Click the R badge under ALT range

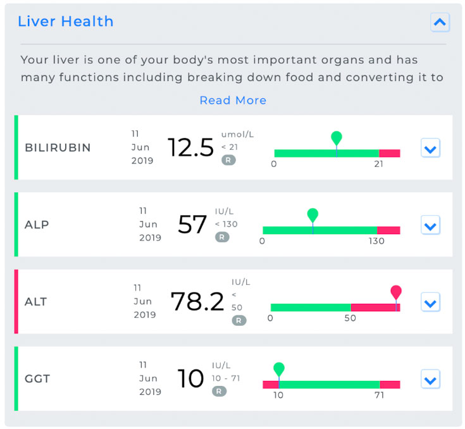click(239, 320)
